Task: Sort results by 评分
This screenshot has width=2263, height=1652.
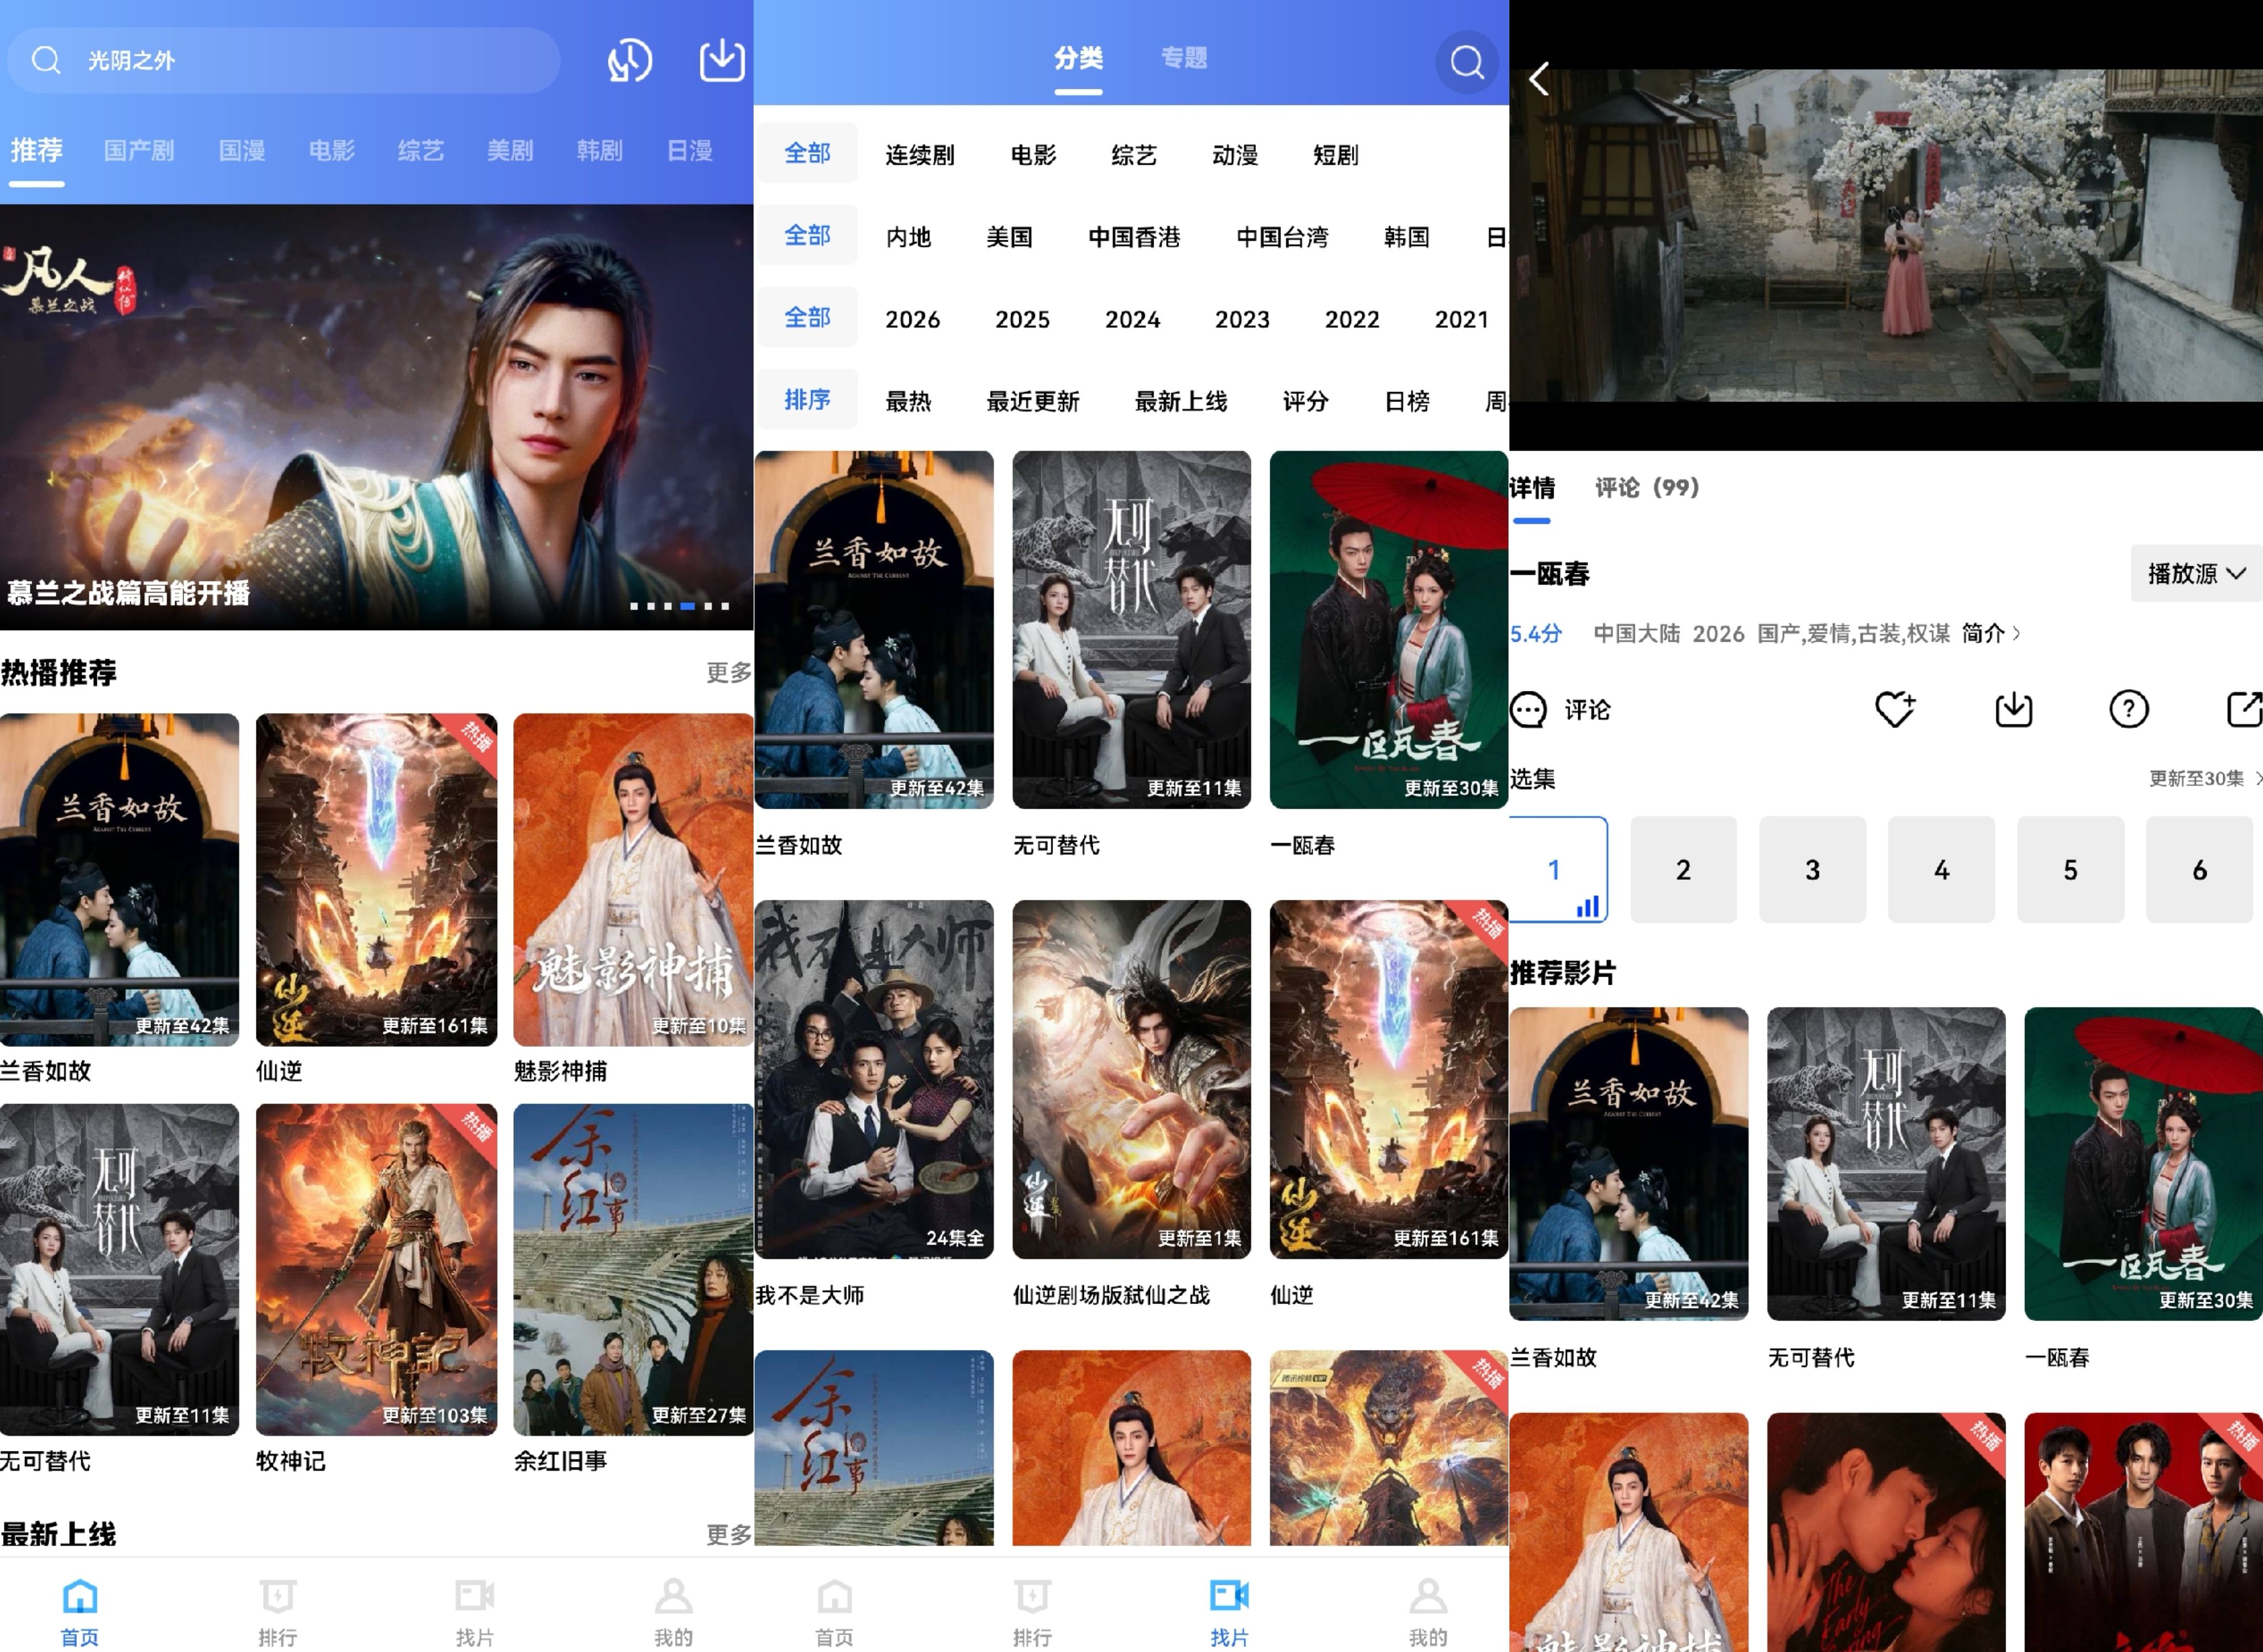Action: pos(1306,401)
